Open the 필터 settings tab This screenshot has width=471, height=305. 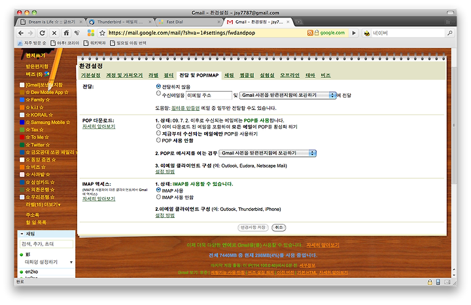pos(169,75)
